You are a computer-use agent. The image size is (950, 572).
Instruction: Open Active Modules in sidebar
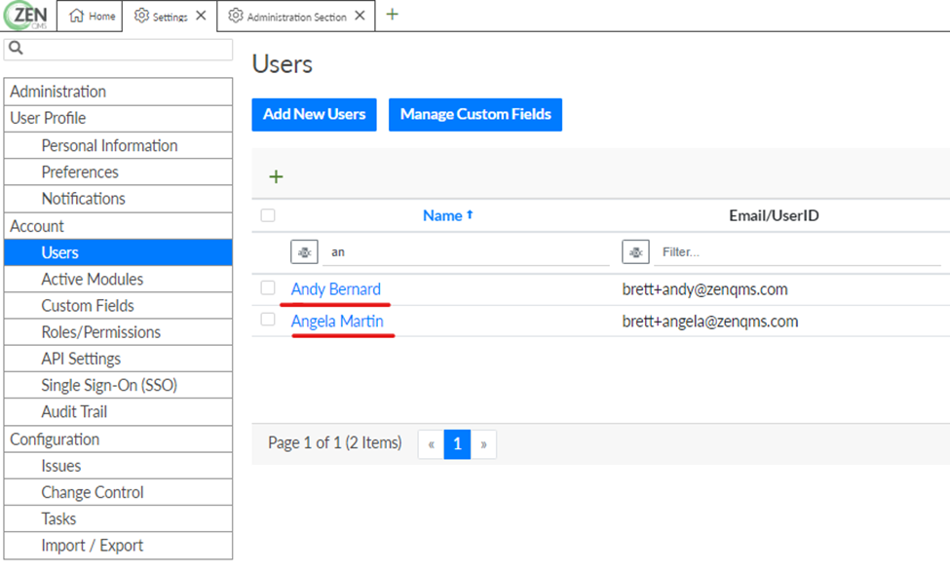(x=118, y=280)
